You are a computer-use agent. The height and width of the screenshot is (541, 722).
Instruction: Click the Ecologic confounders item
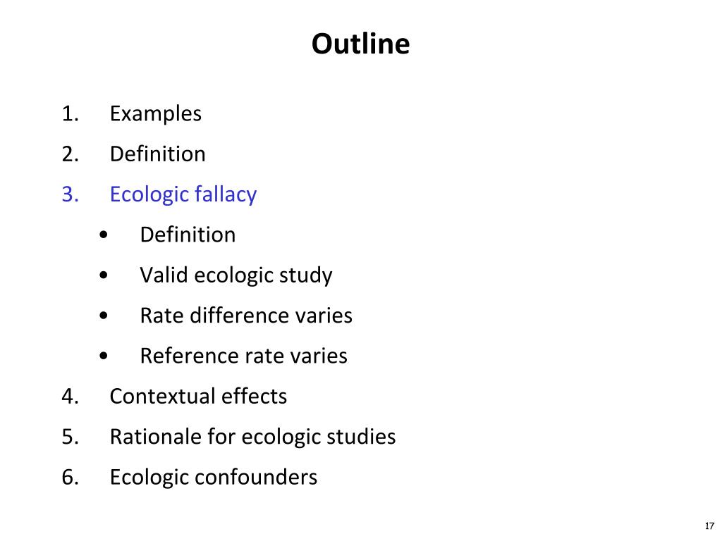tap(214, 477)
